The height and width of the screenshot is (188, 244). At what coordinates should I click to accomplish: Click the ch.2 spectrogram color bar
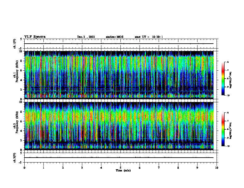point(223,129)
